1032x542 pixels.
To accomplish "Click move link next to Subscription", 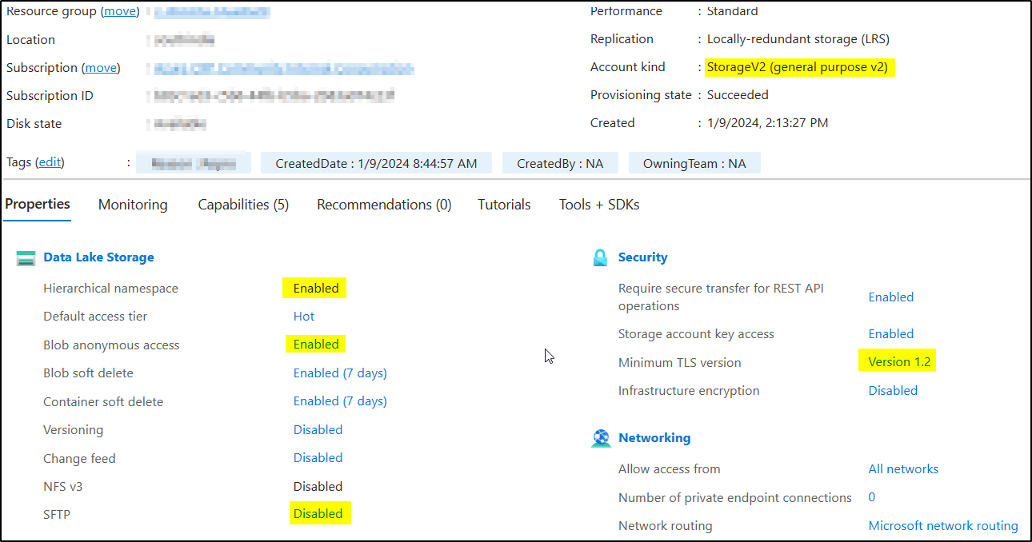I will [x=101, y=68].
